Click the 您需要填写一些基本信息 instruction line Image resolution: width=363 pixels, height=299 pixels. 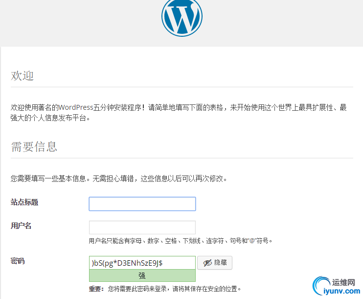(119, 178)
